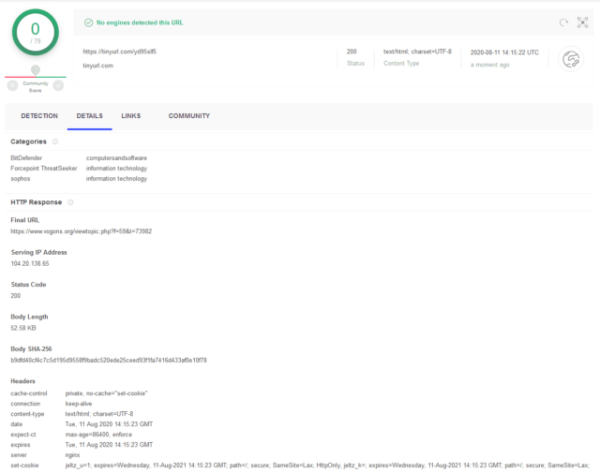
Task: Click the 0/79 detection score circle
Action: pos(36,34)
